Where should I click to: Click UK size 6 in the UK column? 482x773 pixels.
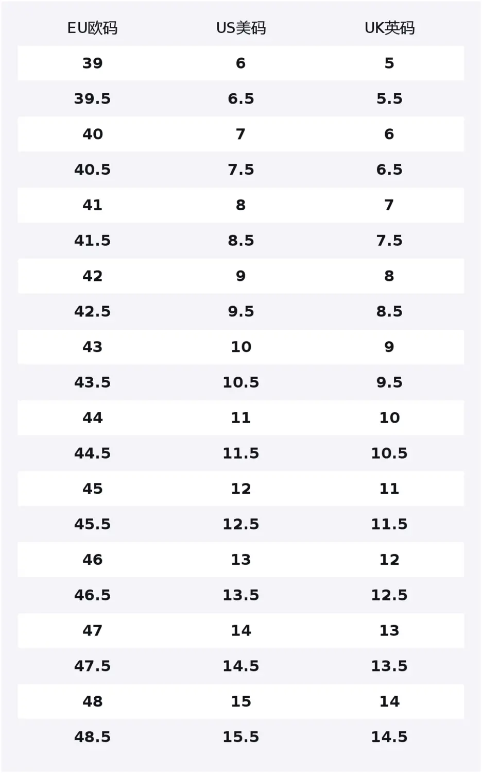[389, 135]
